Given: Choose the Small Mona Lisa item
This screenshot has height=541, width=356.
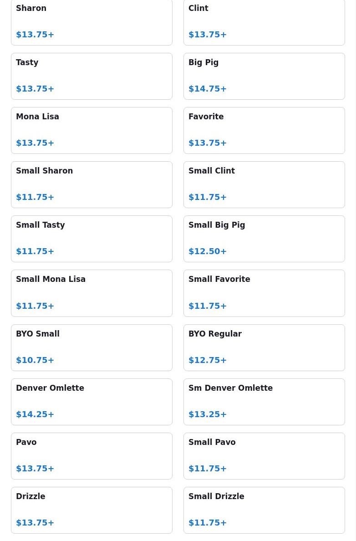Looking at the screenshot, I should point(92,293).
